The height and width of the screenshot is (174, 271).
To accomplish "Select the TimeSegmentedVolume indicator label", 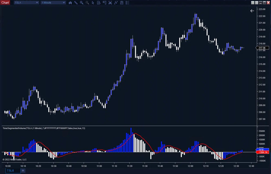I will tap(43, 128).
